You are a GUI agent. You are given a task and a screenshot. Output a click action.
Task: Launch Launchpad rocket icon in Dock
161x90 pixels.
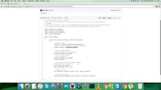point(27,86)
